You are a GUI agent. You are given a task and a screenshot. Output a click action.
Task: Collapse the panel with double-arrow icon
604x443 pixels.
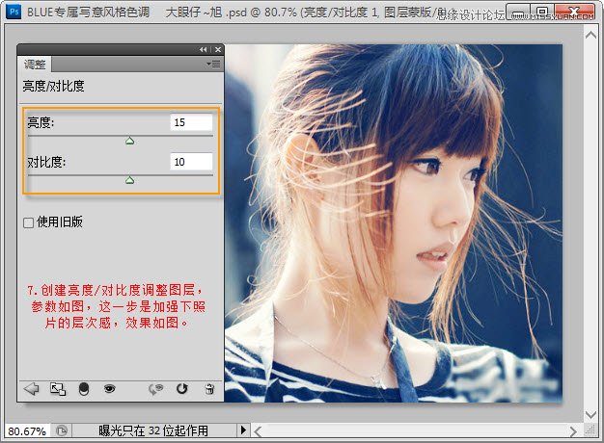coord(204,49)
